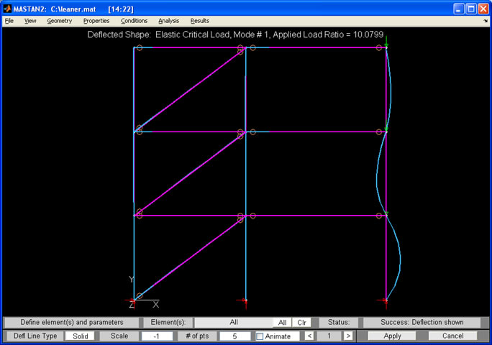Click the previous mode '<' arrow button

click(309, 336)
